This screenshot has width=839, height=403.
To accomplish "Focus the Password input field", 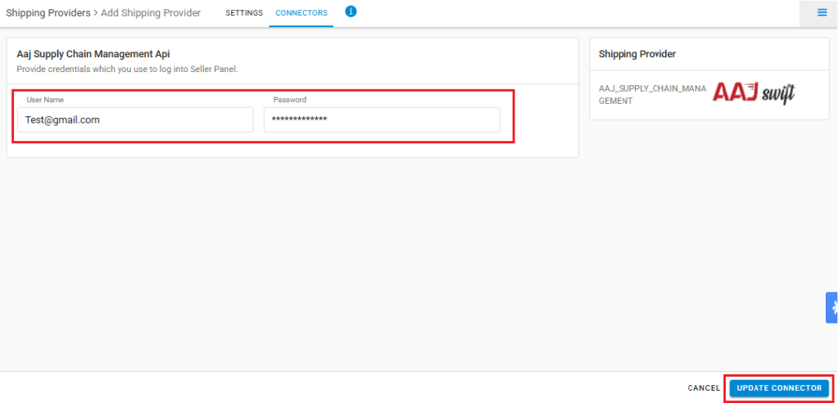I will [x=382, y=120].
